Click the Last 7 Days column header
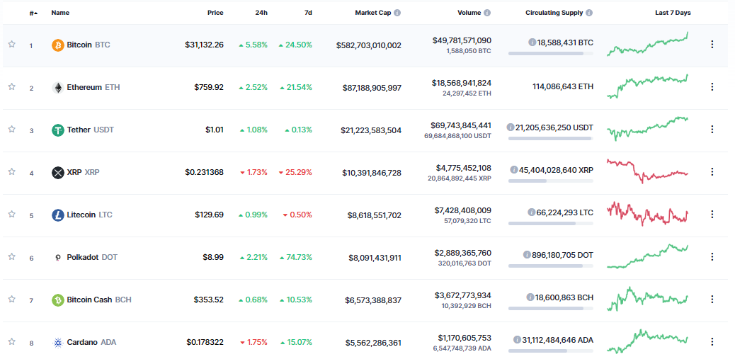This screenshot has height=364, width=735. pyautogui.click(x=673, y=13)
